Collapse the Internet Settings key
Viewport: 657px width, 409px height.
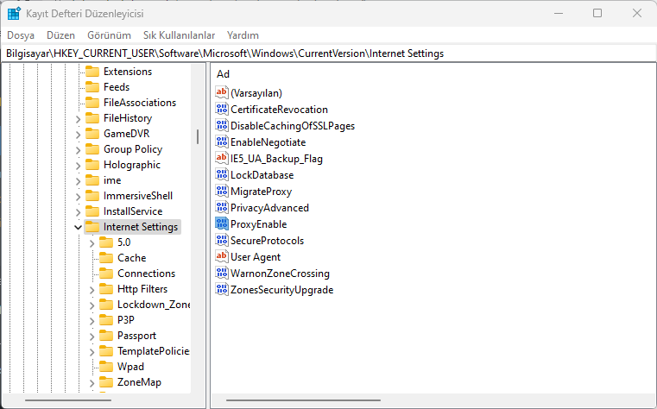pos(78,227)
